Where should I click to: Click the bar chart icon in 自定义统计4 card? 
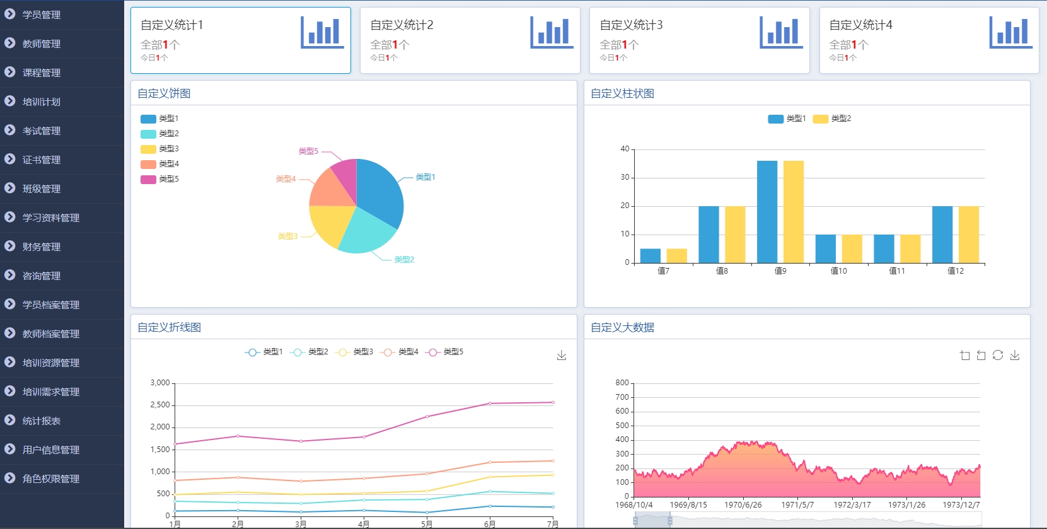(1010, 33)
